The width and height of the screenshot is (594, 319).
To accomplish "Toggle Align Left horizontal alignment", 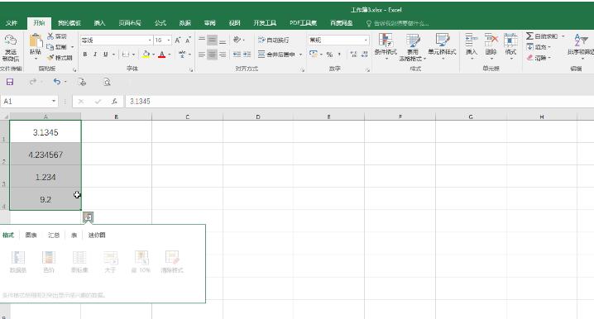I will (x=202, y=55).
